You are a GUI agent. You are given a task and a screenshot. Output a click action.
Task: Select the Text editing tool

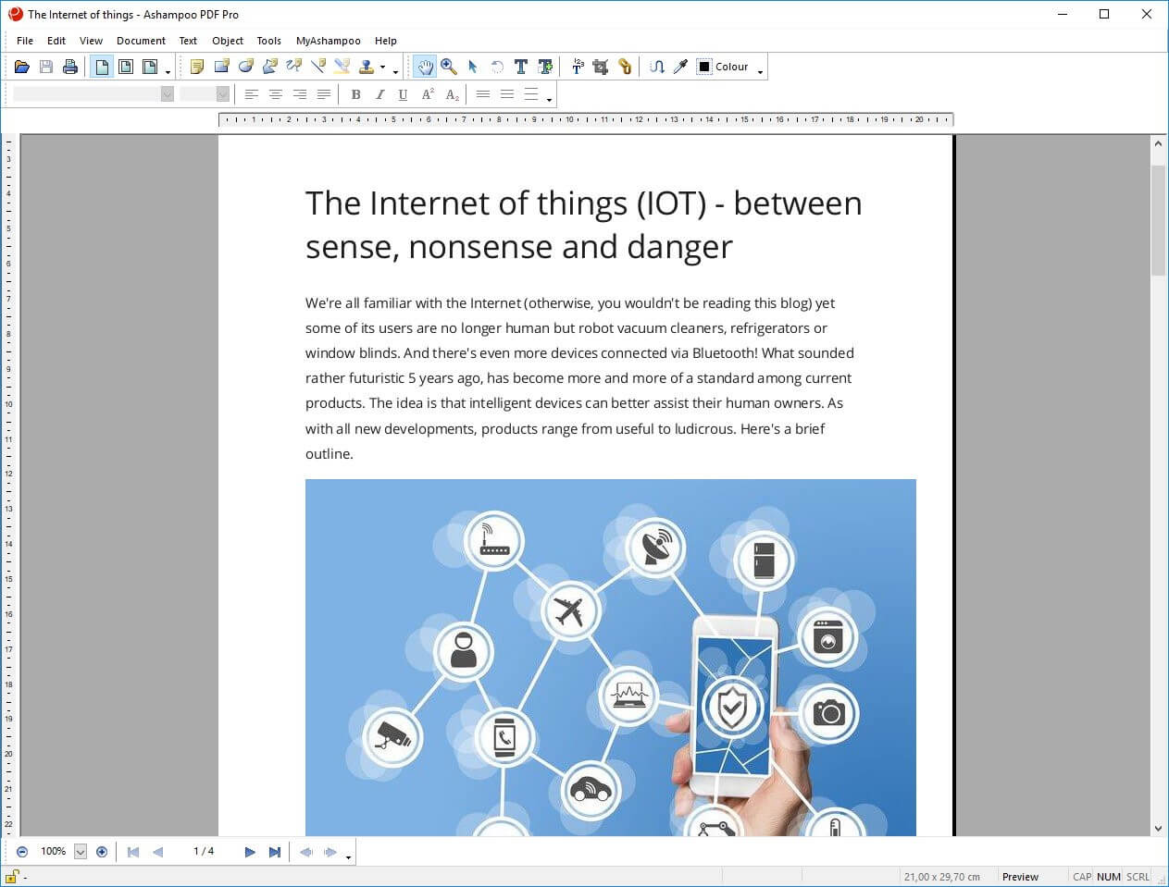tap(521, 66)
